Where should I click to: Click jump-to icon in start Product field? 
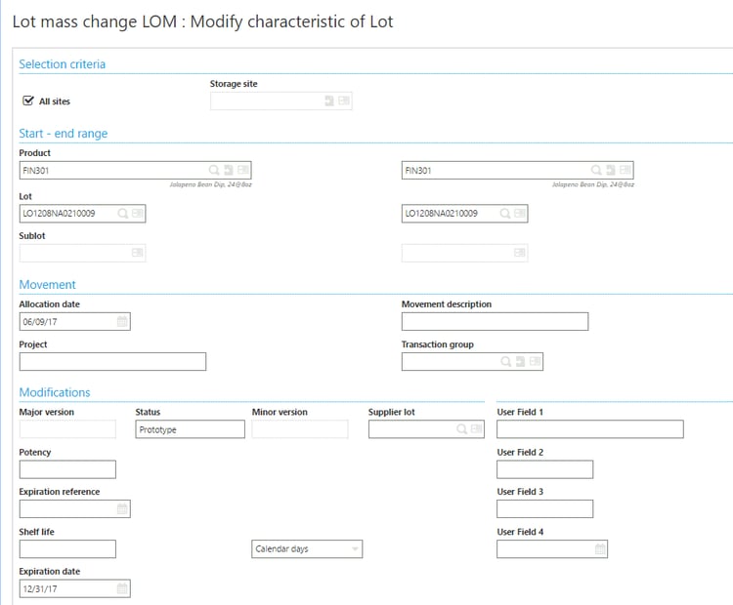point(229,170)
